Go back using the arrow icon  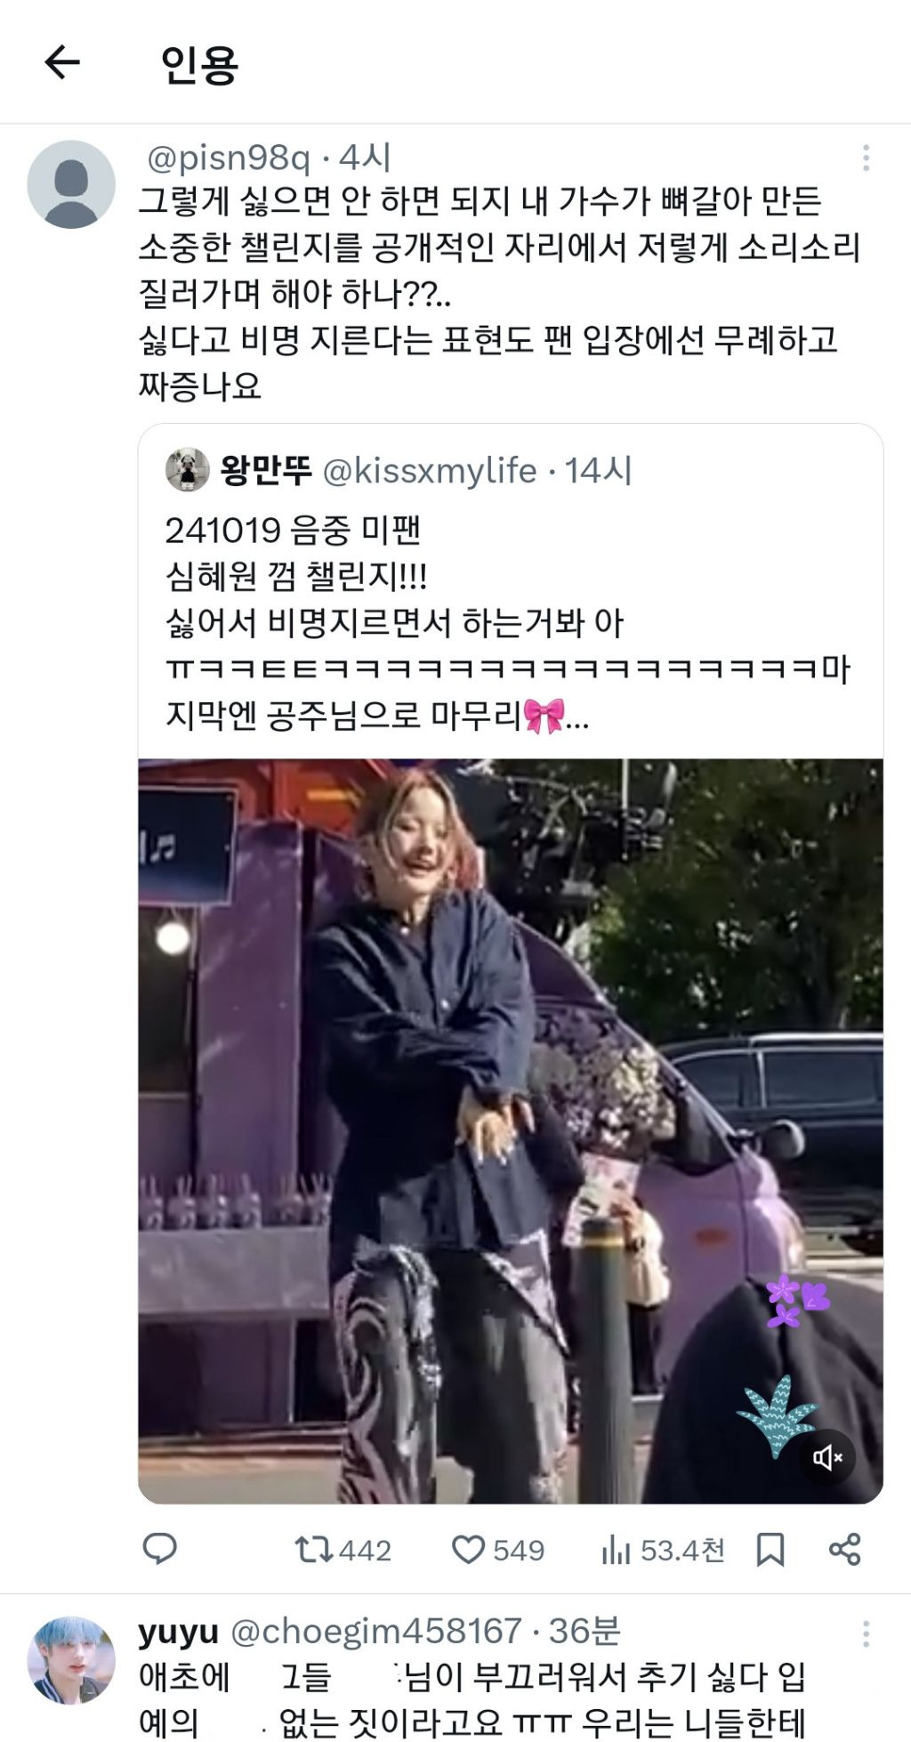[x=62, y=62]
